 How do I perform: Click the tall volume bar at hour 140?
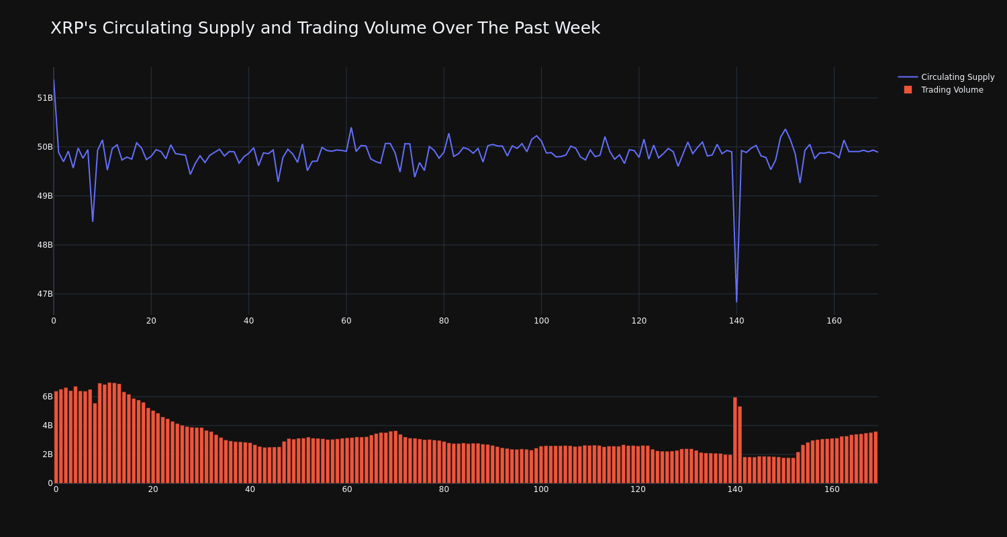pos(735,440)
